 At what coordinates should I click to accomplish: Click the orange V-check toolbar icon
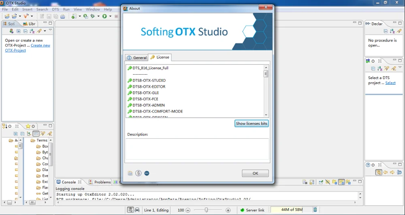26,16
